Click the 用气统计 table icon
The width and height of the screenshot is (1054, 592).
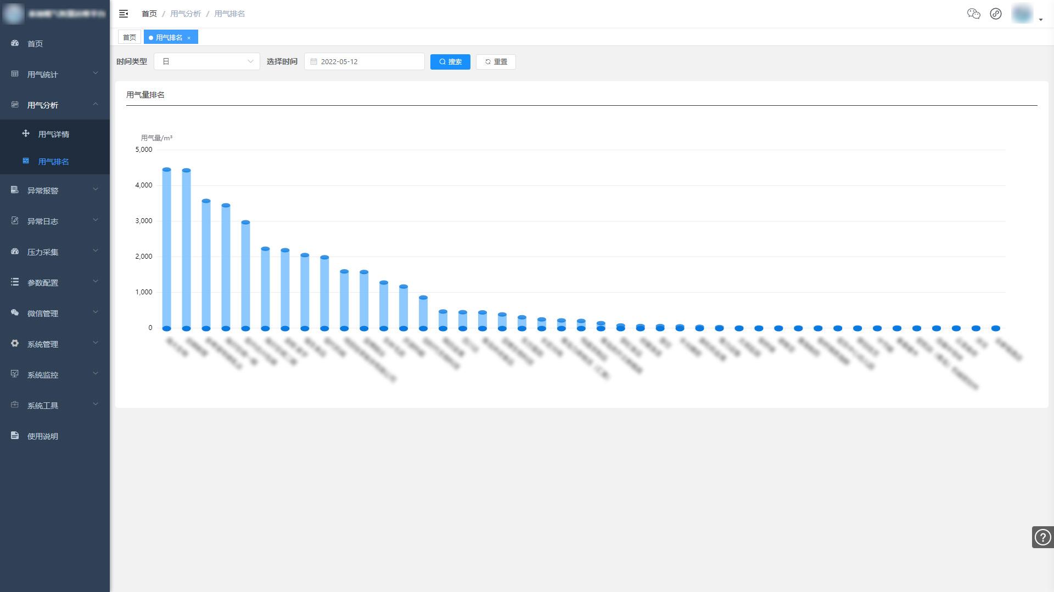click(x=15, y=74)
